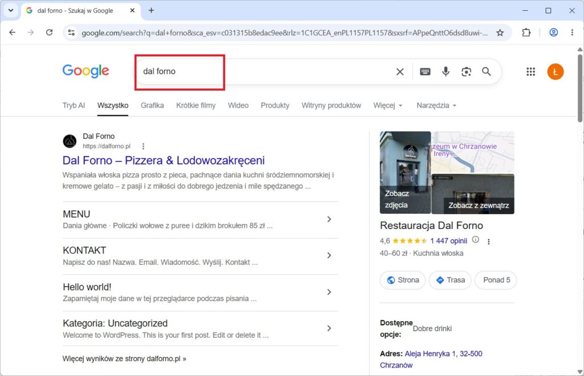The image size is (584, 376).
Task: Go back with the browser back arrow
Action: click(13, 32)
